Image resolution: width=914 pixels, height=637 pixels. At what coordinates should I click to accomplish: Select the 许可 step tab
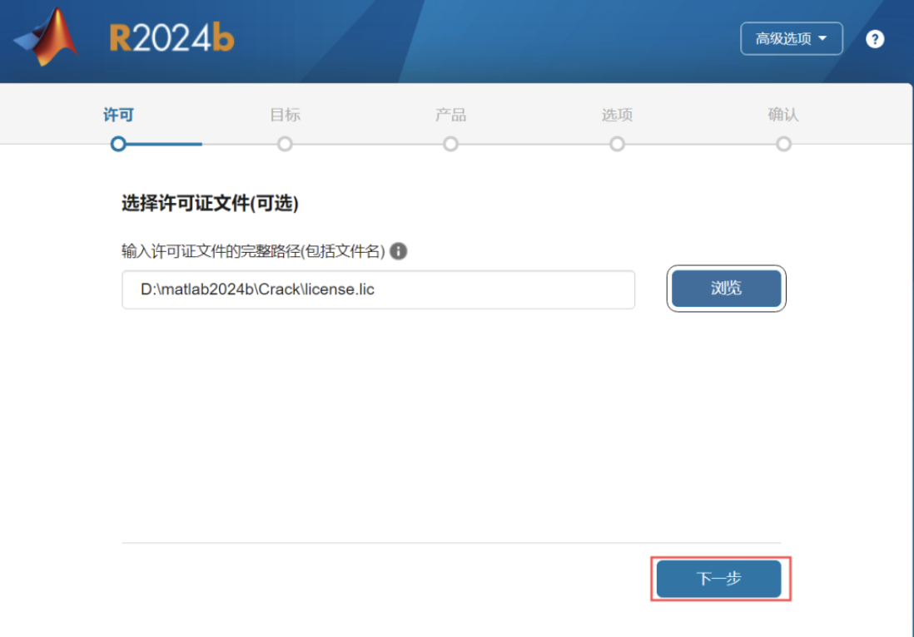(x=118, y=115)
